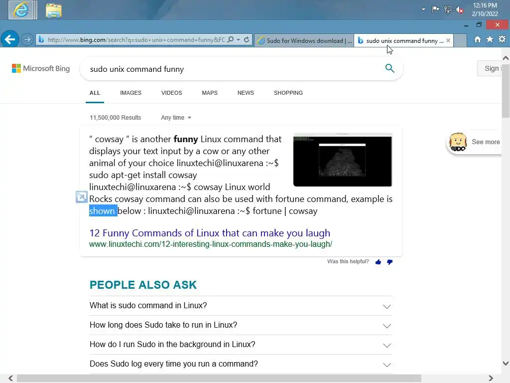The width and height of the screenshot is (510, 383).
Task: Switch to the MAPS tab
Action: (x=210, y=93)
